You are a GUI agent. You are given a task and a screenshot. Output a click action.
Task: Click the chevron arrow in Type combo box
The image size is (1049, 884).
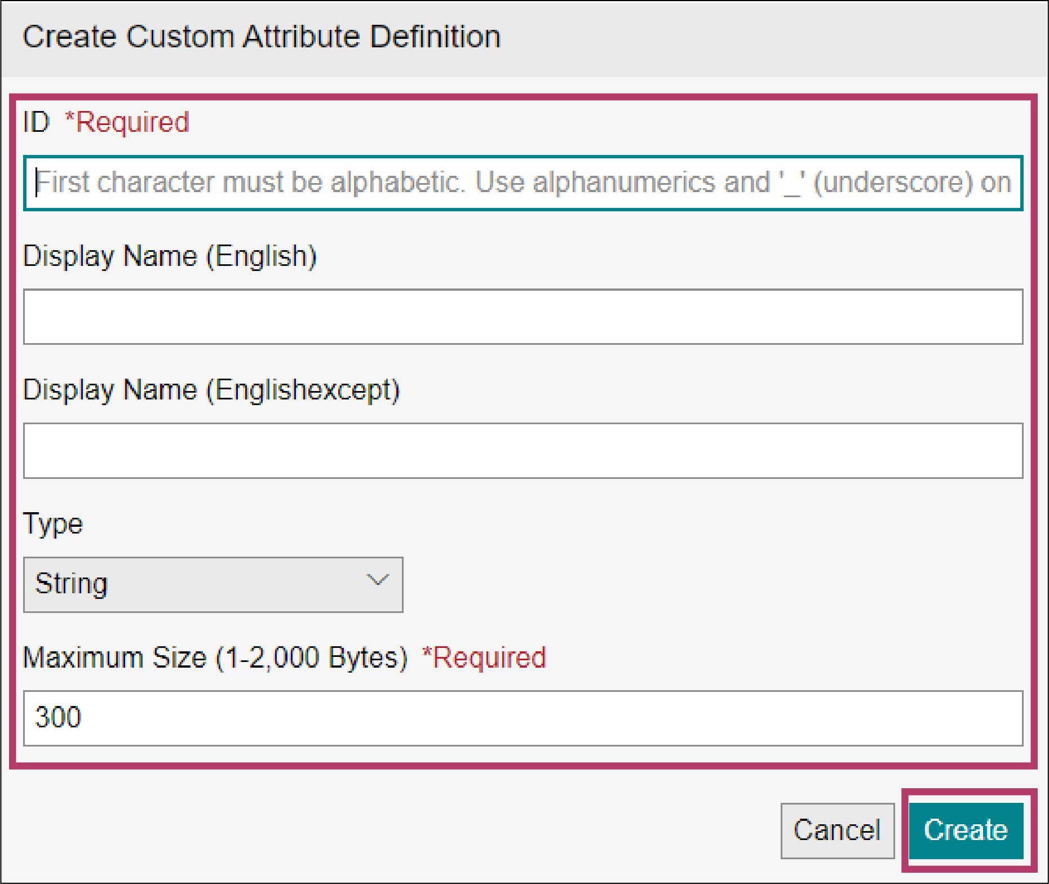pos(377,580)
